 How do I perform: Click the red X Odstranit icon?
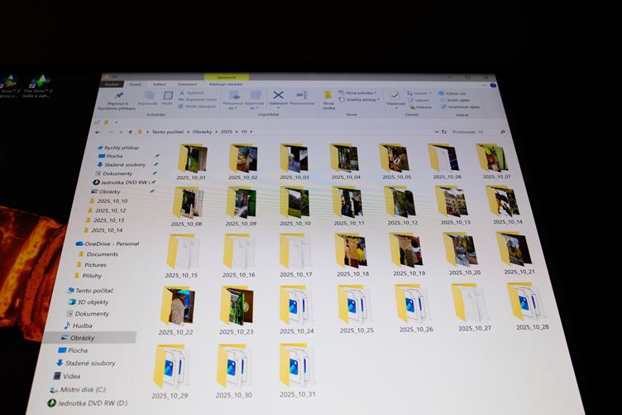pyautogui.click(x=279, y=95)
